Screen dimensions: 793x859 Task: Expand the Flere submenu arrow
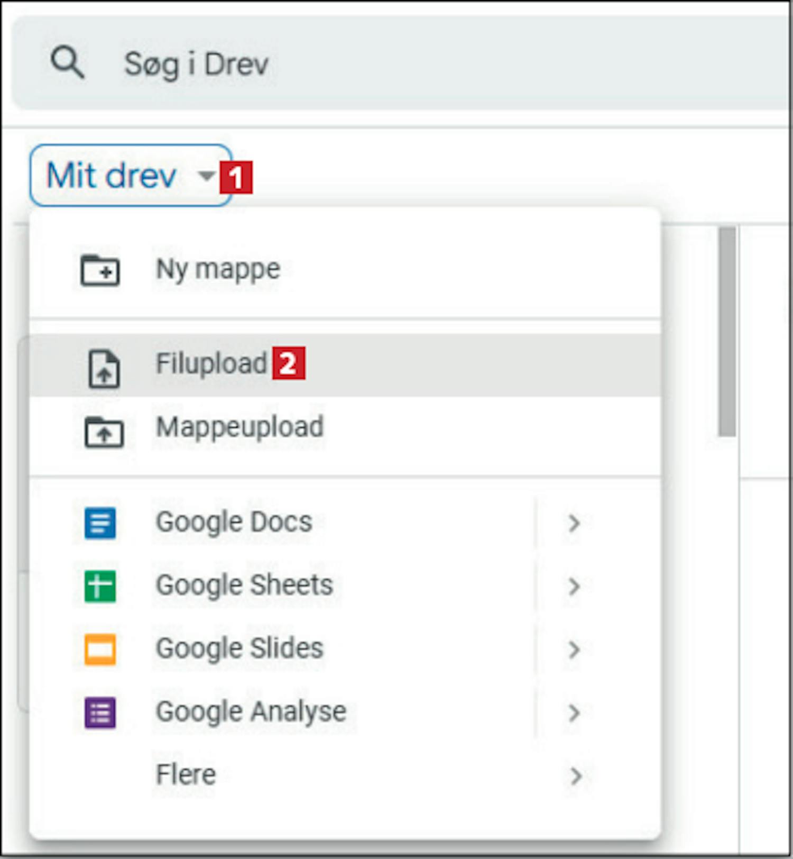575,776
